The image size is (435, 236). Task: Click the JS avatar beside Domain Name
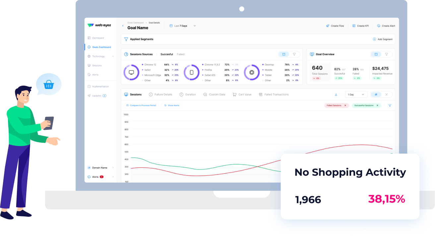pyautogui.click(x=89, y=168)
